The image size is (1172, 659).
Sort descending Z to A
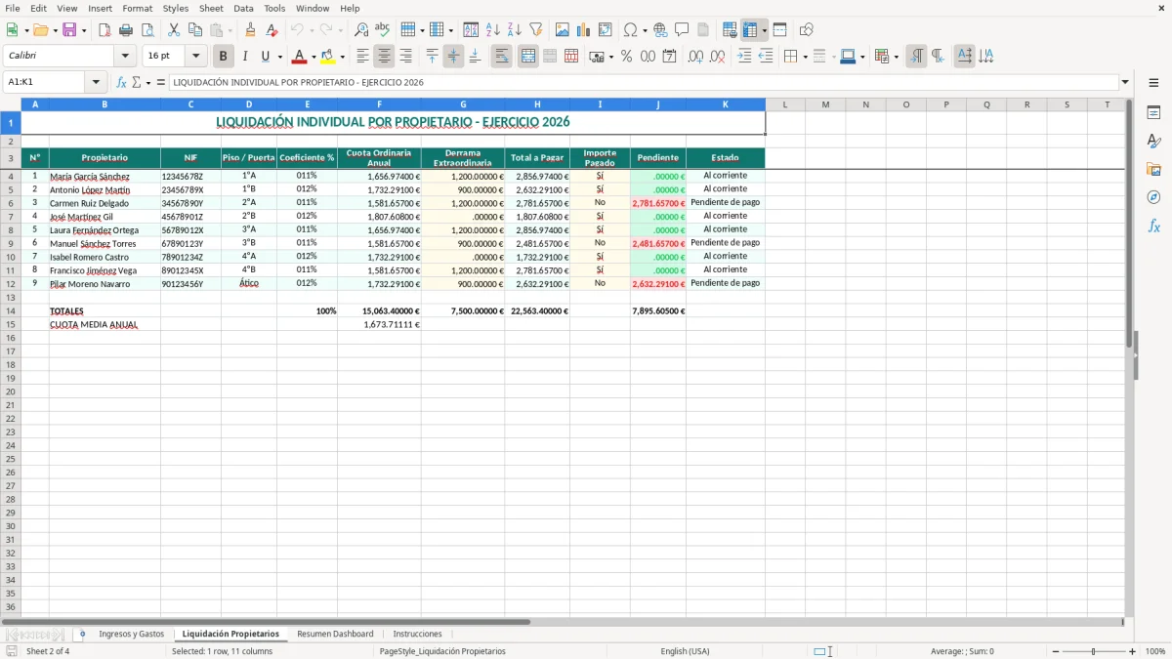(514, 30)
